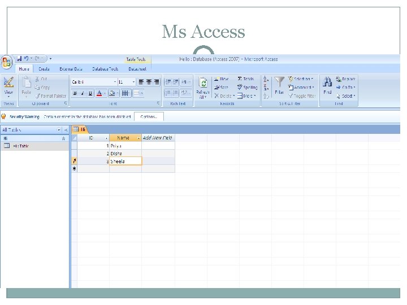The height and width of the screenshot is (305, 407).
Task: Toggle italic formatting
Action: [83, 93]
